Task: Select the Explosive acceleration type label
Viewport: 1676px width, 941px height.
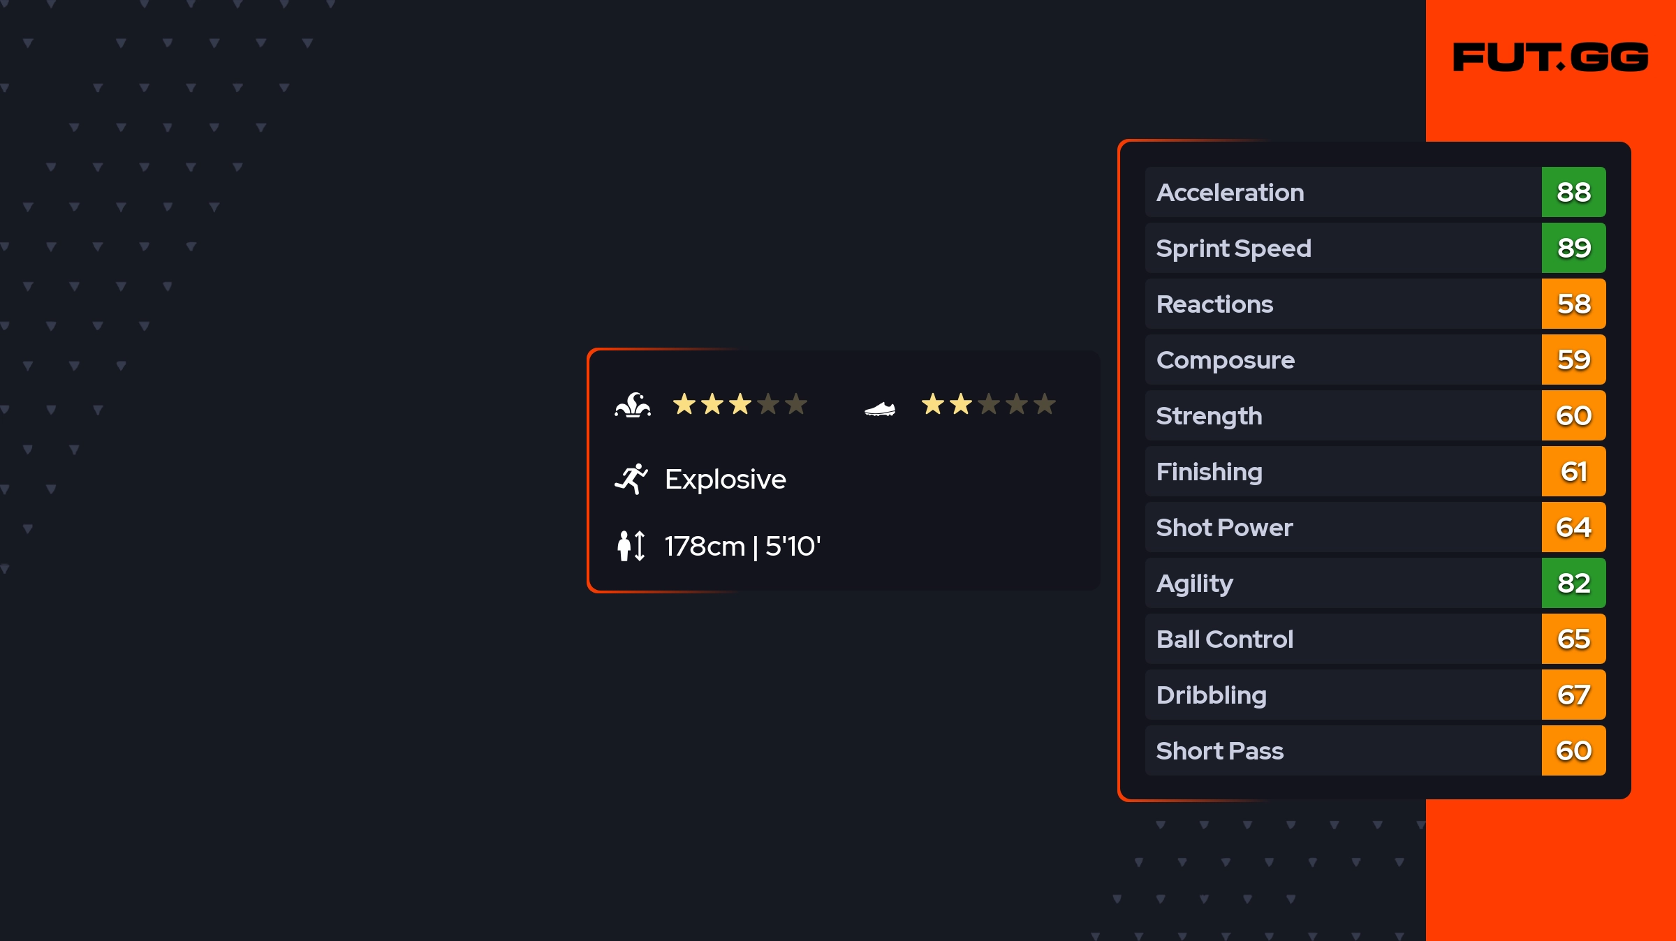Action: [x=725, y=479]
